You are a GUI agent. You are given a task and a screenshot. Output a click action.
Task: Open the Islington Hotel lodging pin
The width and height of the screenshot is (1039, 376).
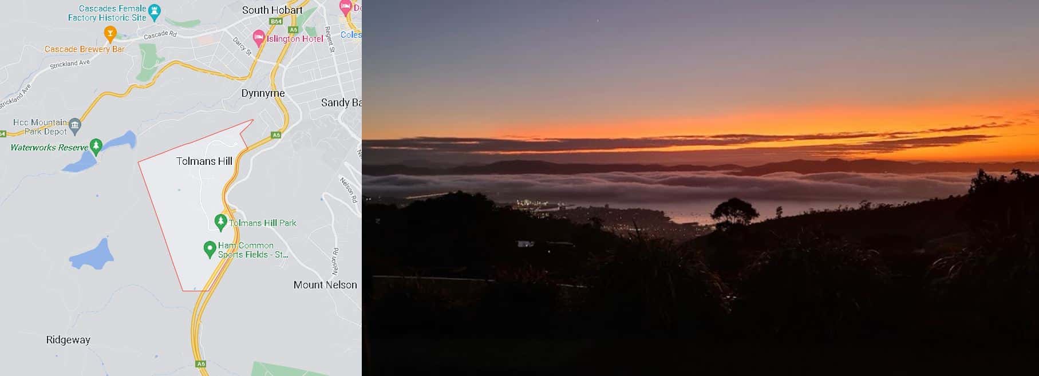259,38
